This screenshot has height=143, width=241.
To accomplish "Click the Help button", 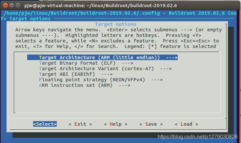I will tap(115, 124).
